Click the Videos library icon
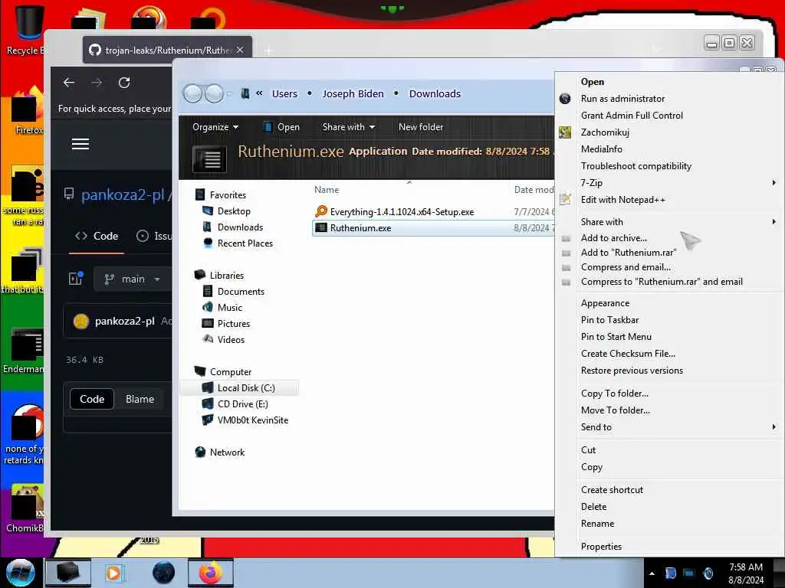Image resolution: width=785 pixels, height=588 pixels. click(x=208, y=339)
